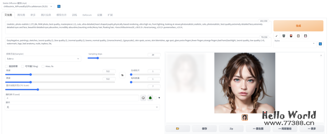
Task: Open the Stable Diffusion model checkpoint dropdown
Action: tap(28, 7)
